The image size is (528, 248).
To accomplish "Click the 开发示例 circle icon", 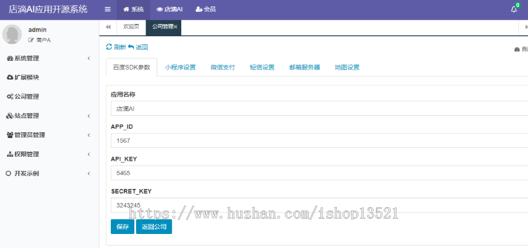I will [x=9, y=174].
